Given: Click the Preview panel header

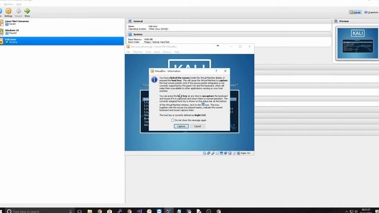Looking at the screenshot, I should tap(356, 21).
